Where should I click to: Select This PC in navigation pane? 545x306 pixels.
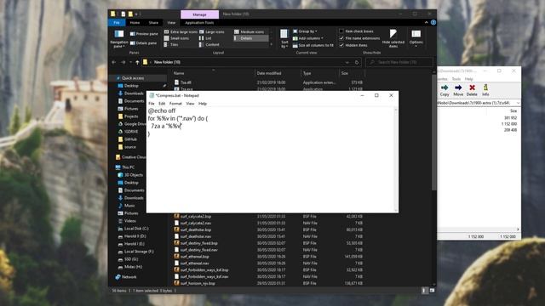[x=128, y=167]
